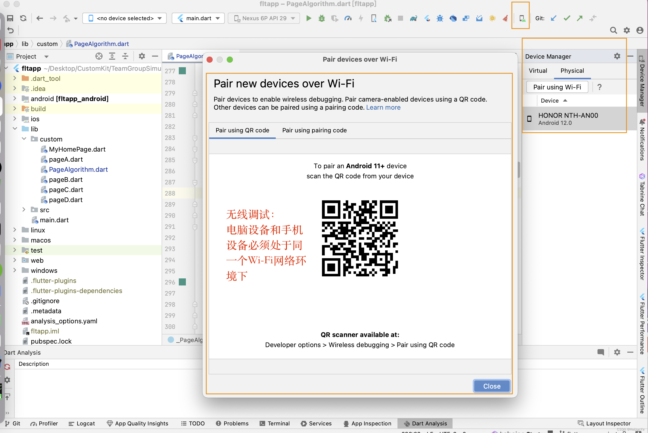Click the Close button in pairing dialog
The height and width of the screenshot is (433, 648).
coord(491,386)
